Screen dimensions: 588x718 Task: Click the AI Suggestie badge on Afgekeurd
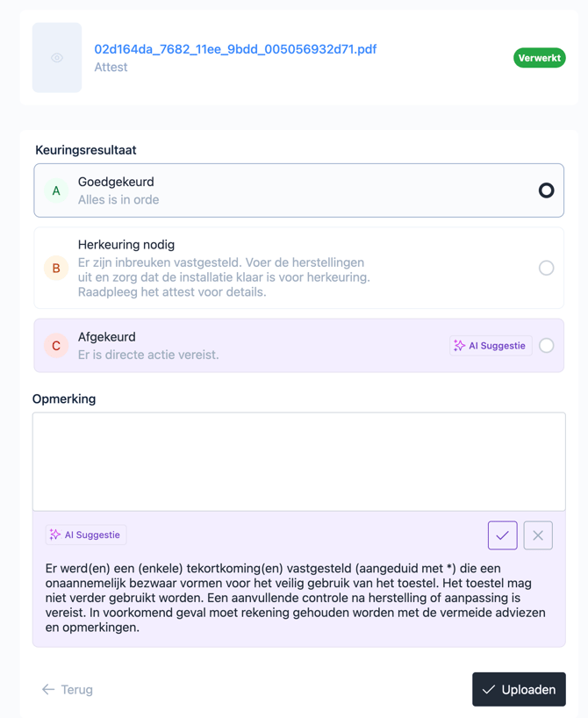[x=491, y=346]
